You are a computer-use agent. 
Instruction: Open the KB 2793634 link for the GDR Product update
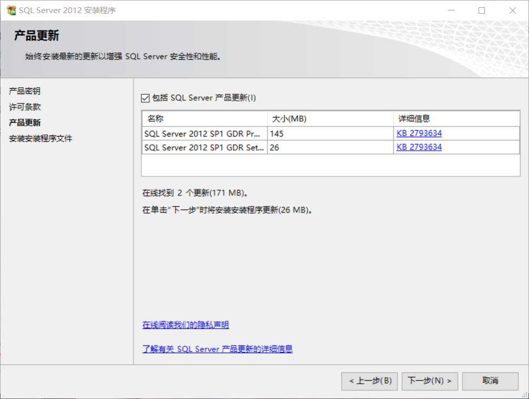pyautogui.click(x=419, y=133)
